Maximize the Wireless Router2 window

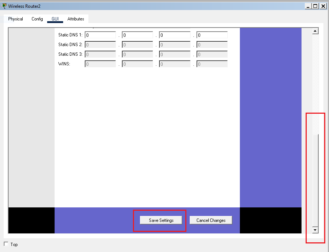click(x=315, y=6)
